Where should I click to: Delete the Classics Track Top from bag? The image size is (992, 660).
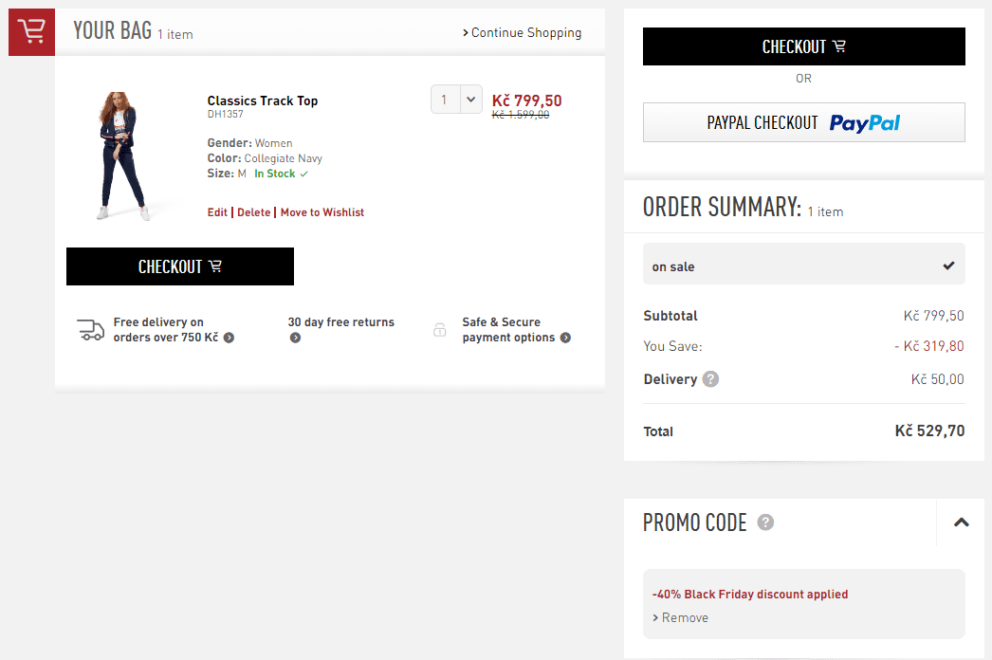[x=254, y=212]
